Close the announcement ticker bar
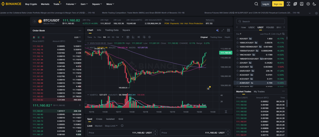319x137 pixels. coord(317,13)
